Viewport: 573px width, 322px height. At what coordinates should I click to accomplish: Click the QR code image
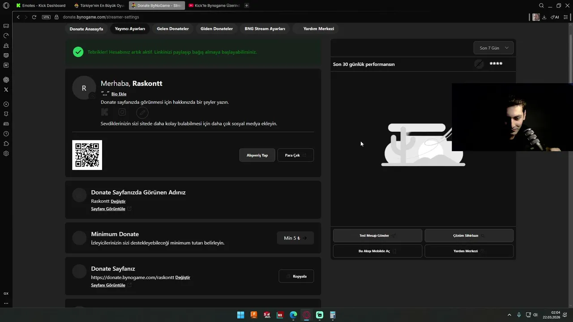[87, 155]
